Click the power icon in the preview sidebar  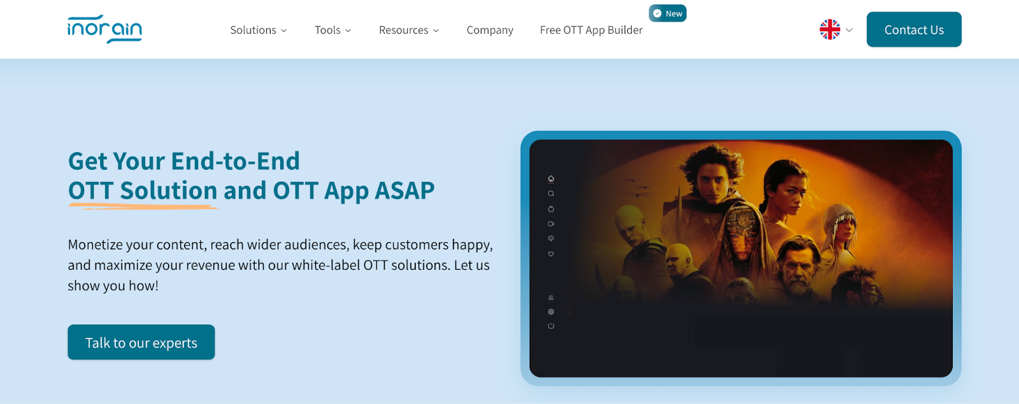pyautogui.click(x=551, y=326)
